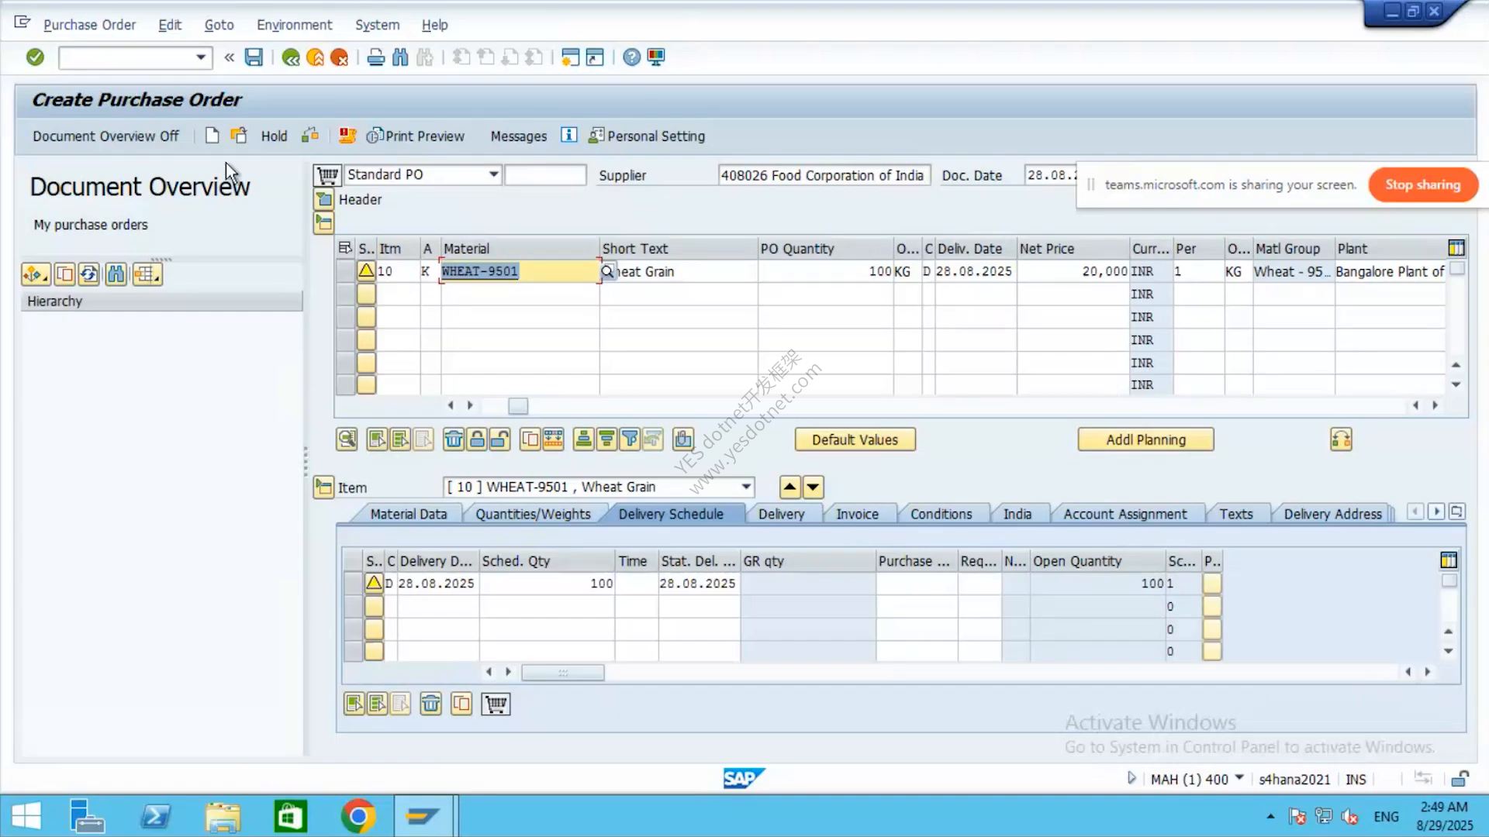Open the Standard PO document type dropdown

pos(493,174)
